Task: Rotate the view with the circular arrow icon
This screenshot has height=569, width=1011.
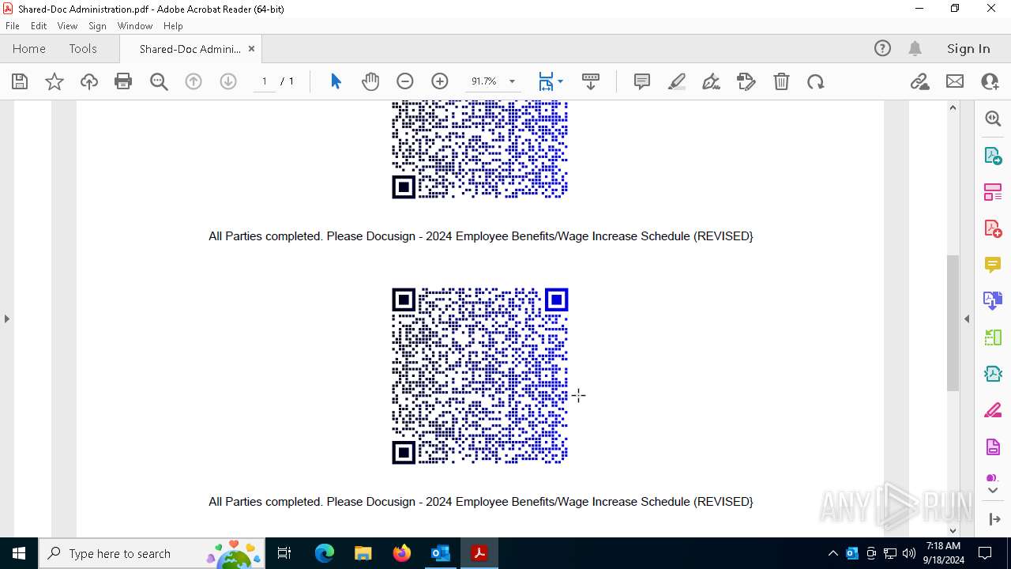Action: pos(816,81)
